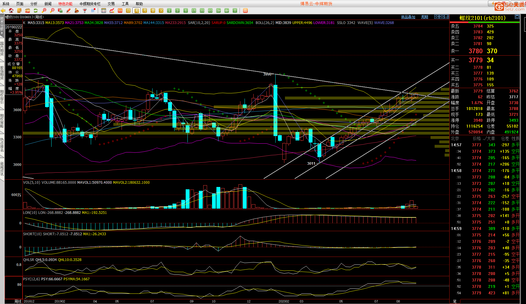The height and width of the screenshot is (304, 526).
Task: Click the 卖一 price 3780
Action: tap(476, 51)
